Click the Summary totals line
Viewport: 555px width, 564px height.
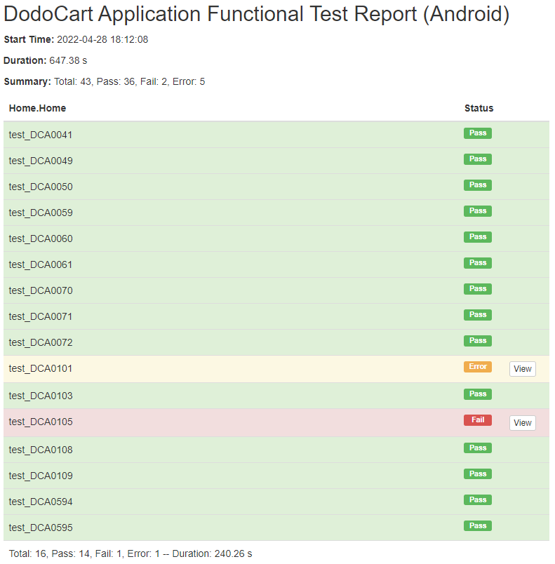(105, 81)
